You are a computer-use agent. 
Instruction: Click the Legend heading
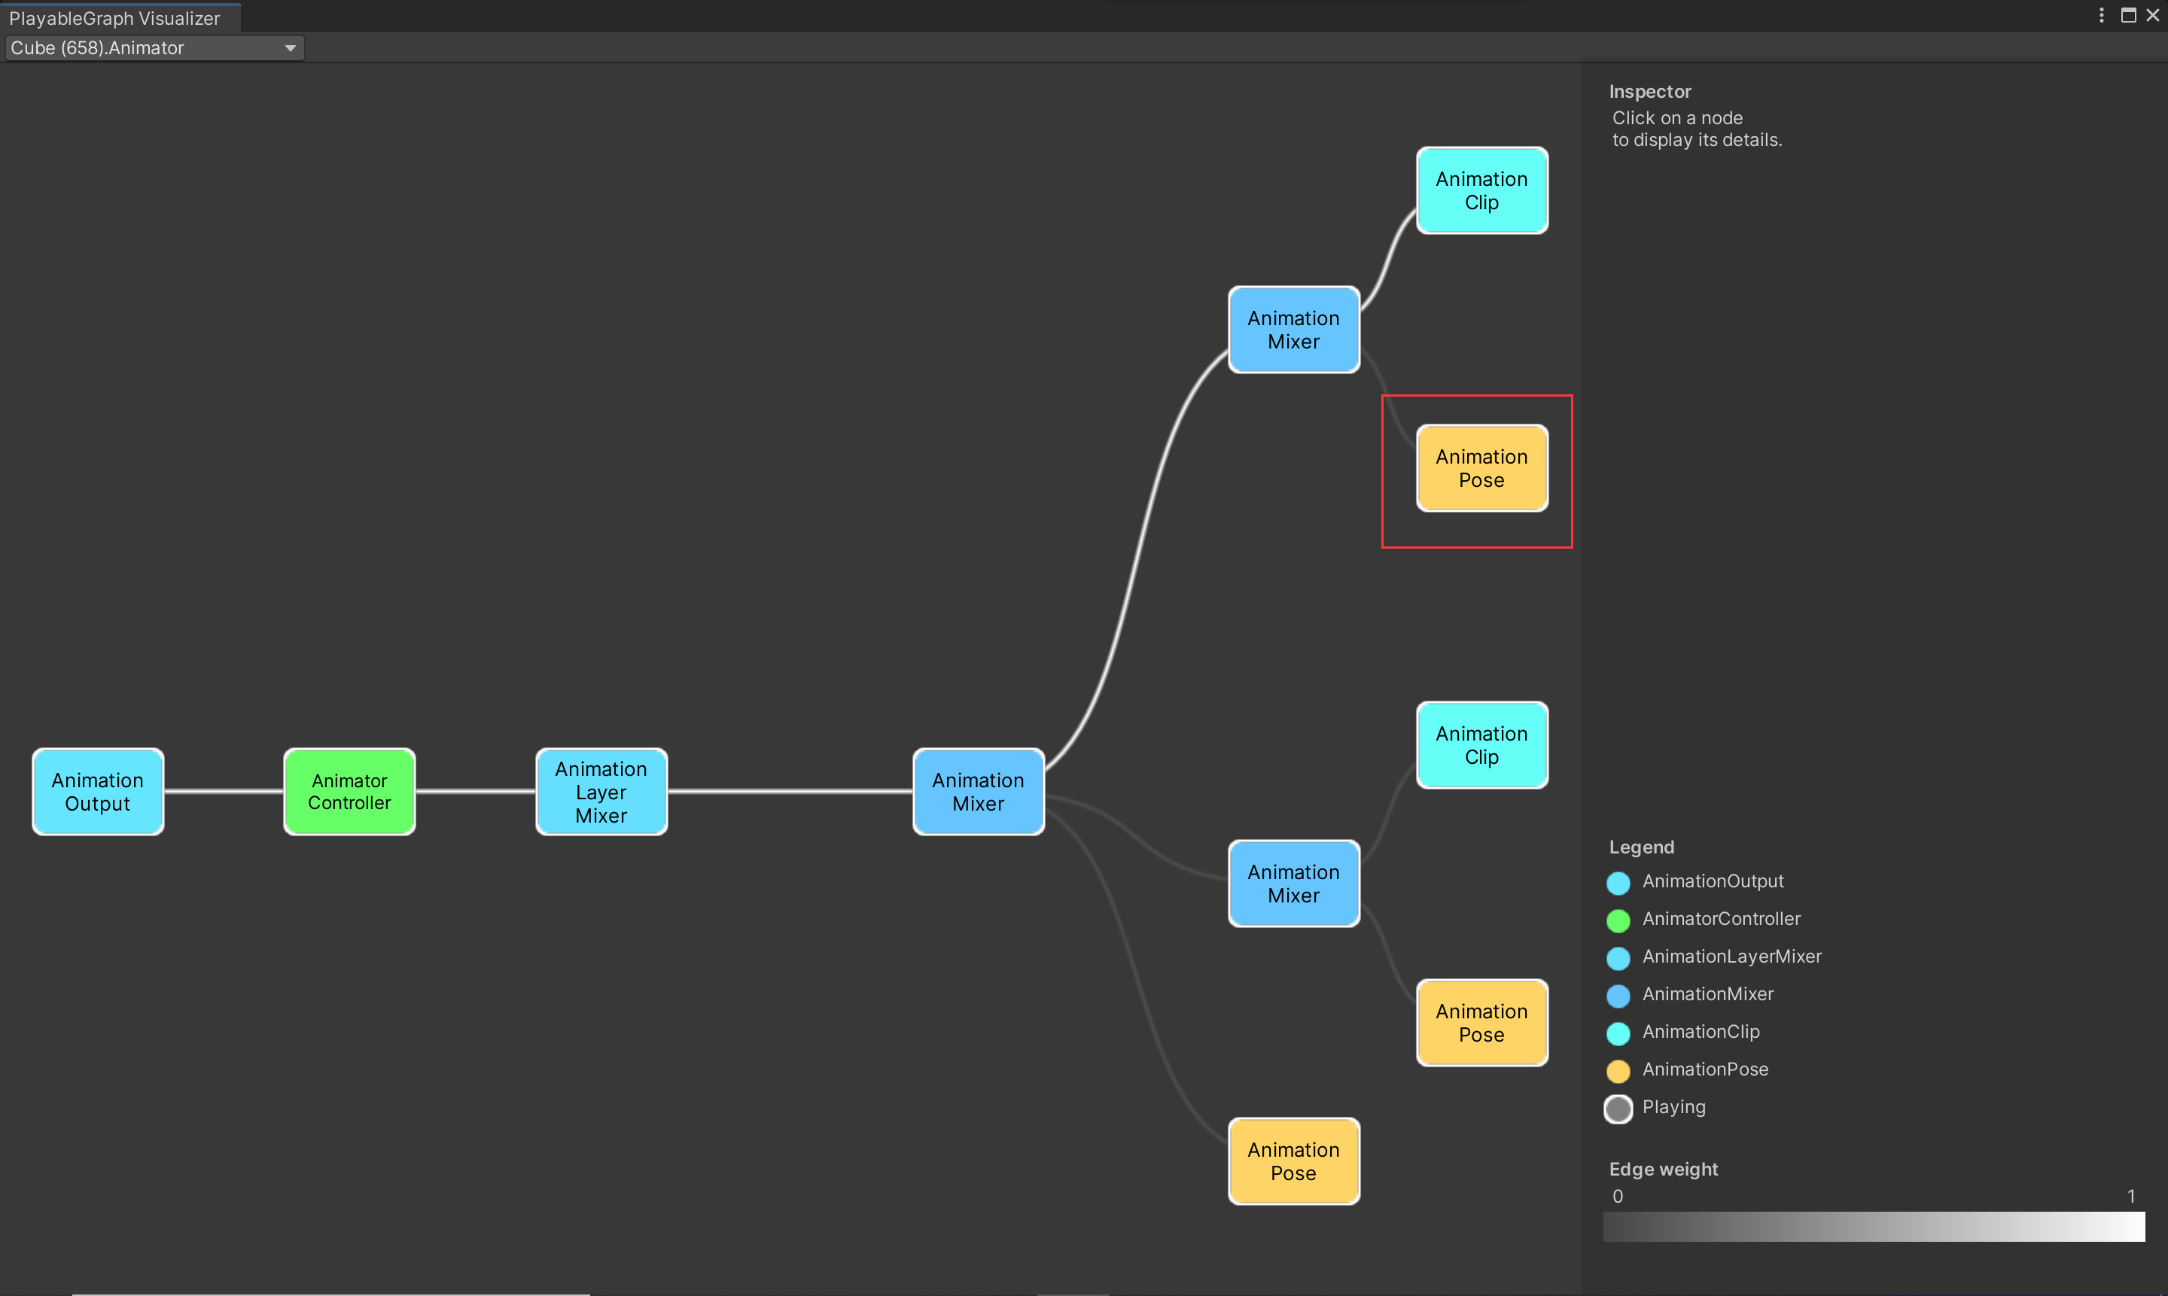tap(1641, 847)
